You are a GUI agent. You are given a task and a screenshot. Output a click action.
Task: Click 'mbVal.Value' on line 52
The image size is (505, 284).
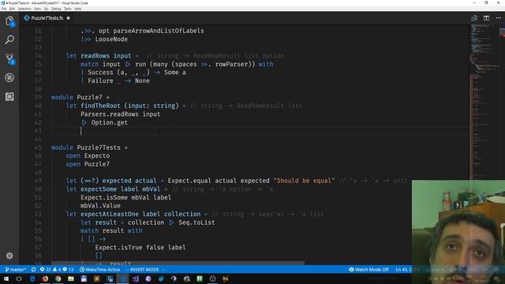(100, 206)
